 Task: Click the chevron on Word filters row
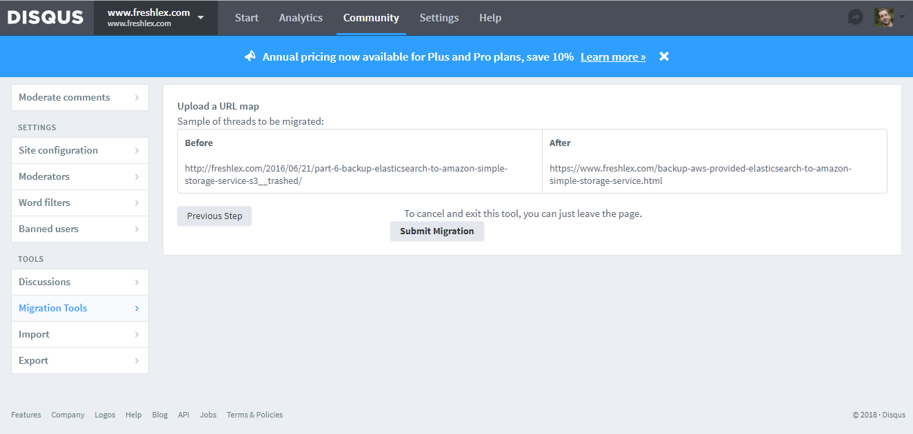137,203
